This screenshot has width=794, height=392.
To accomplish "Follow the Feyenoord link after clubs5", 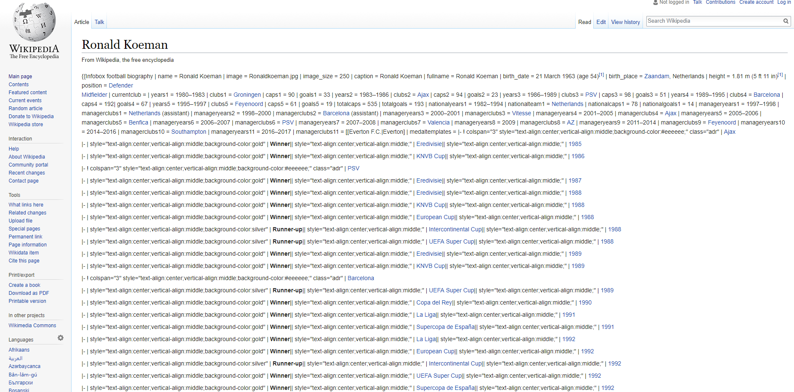I will 249,104.
